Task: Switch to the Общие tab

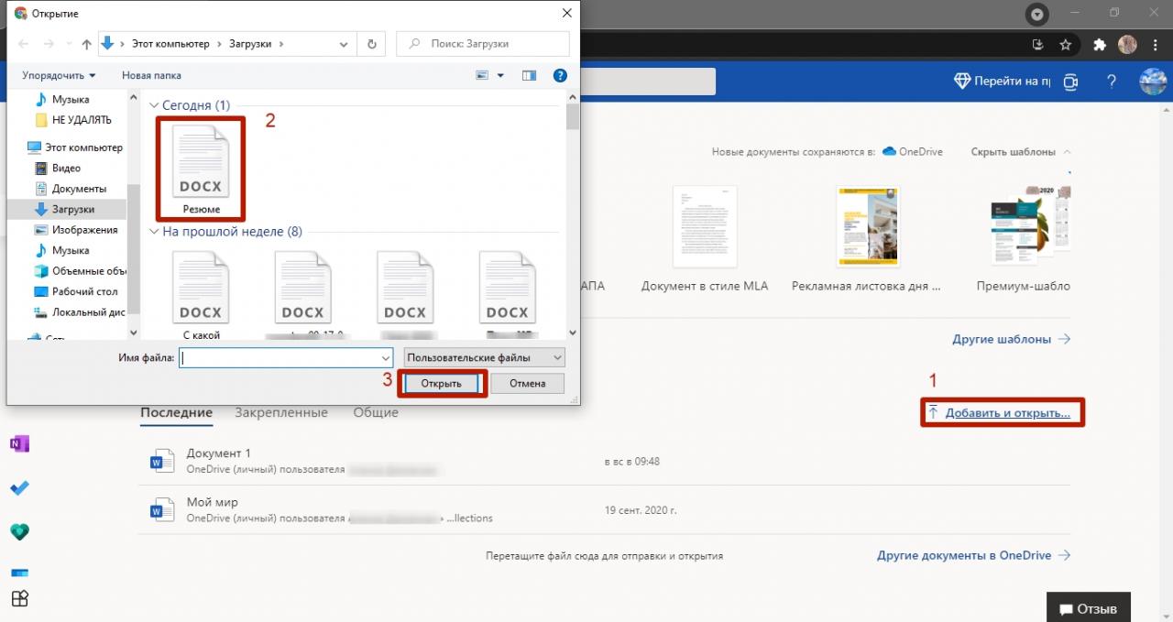Action: click(x=376, y=412)
